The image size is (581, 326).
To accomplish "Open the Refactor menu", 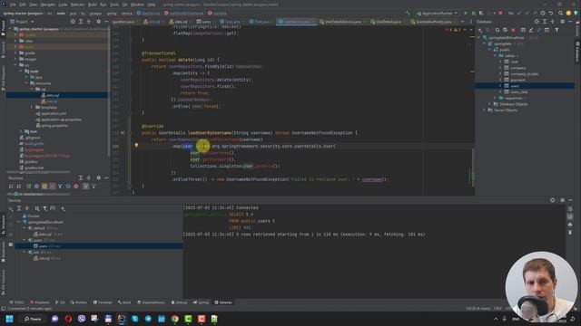I will (77, 5).
